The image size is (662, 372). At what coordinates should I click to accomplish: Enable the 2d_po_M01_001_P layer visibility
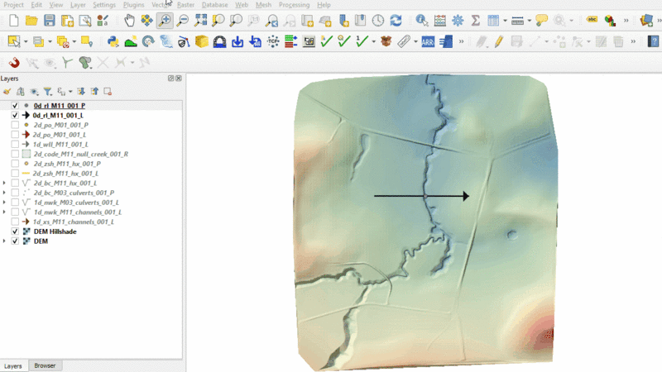pos(15,125)
